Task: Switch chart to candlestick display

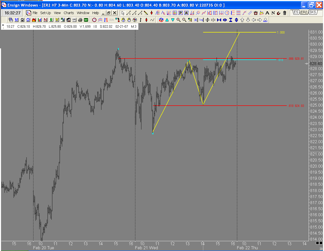Action: coord(146,20)
